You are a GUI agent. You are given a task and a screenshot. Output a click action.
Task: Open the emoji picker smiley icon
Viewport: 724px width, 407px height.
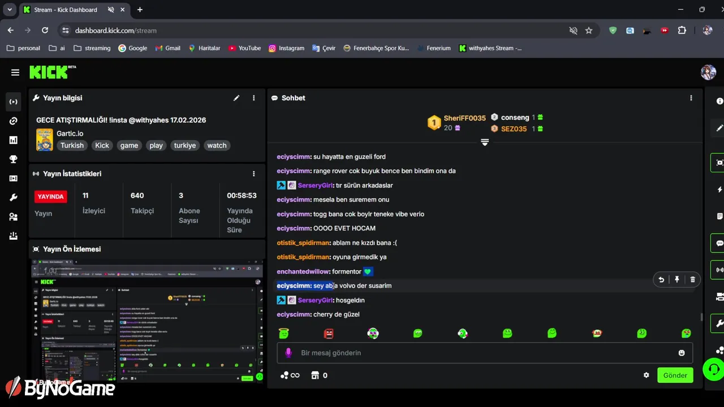(682, 353)
